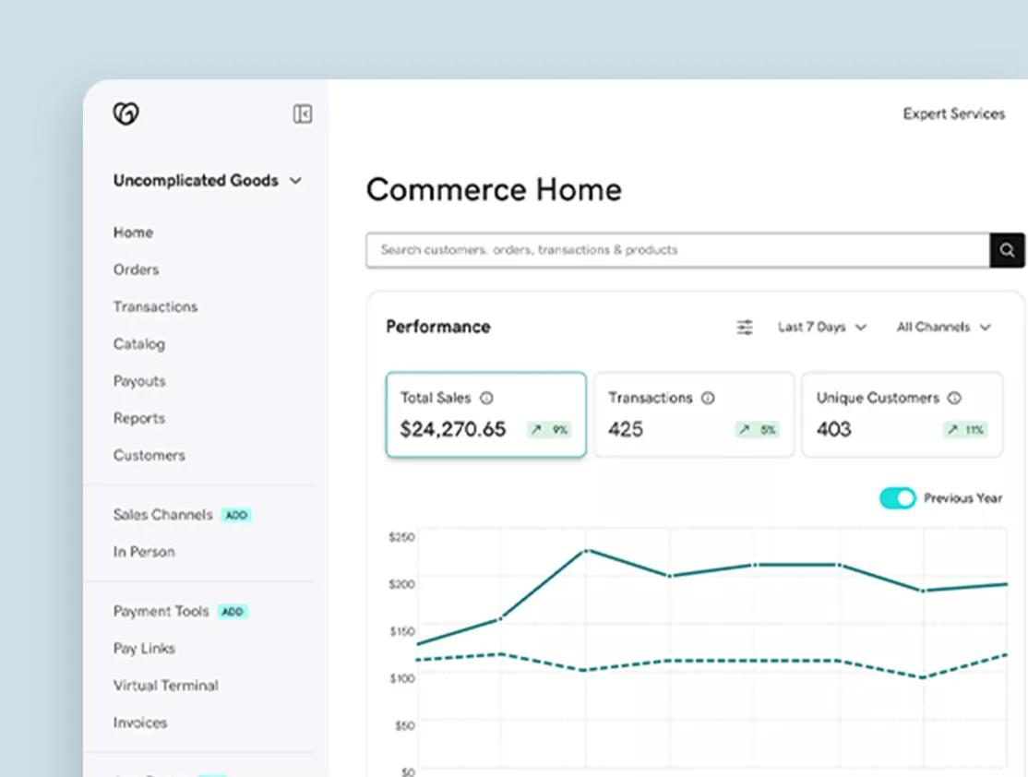The height and width of the screenshot is (777, 1028).
Task: Disable the Previous Year comparison toggle
Action: [896, 497]
